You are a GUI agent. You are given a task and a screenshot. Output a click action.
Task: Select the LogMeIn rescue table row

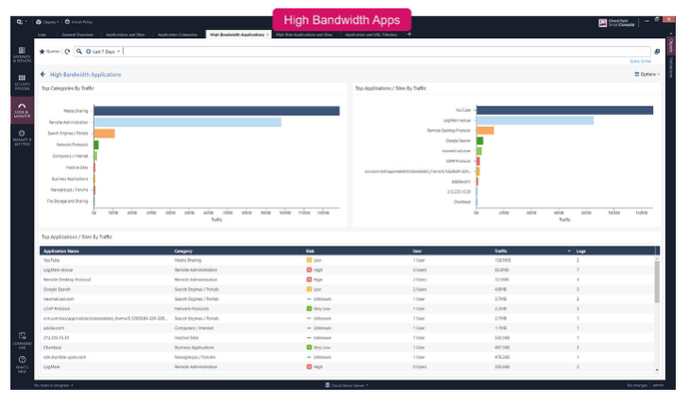pos(347,270)
